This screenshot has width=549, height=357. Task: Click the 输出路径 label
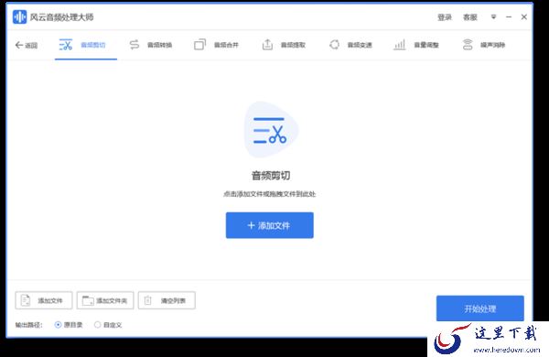pyautogui.click(x=28, y=325)
